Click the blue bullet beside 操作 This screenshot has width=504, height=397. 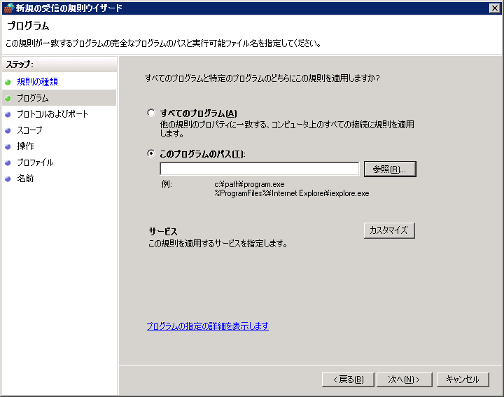pyautogui.click(x=8, y=146)
